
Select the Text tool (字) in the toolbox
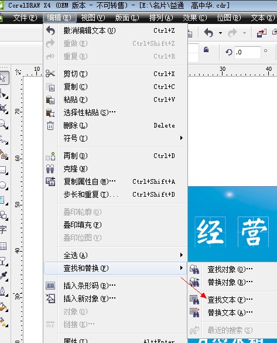[x=4, y=229]
